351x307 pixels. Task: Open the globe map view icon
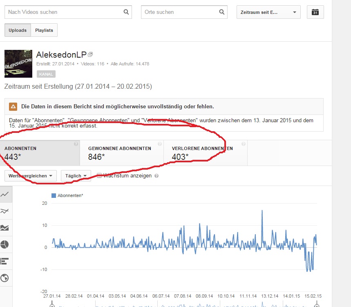[x=6, y=278]
